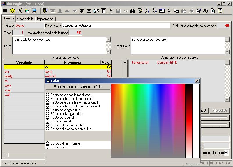Choose 'Sfondo delle caselle non modificabili'
The height and width of the screenshot is (167, 233).
(47, 106)
